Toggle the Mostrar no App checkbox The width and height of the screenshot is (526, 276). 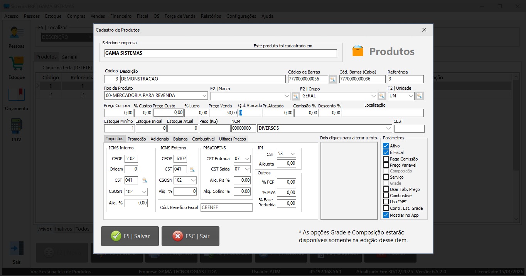pos(386,215)
